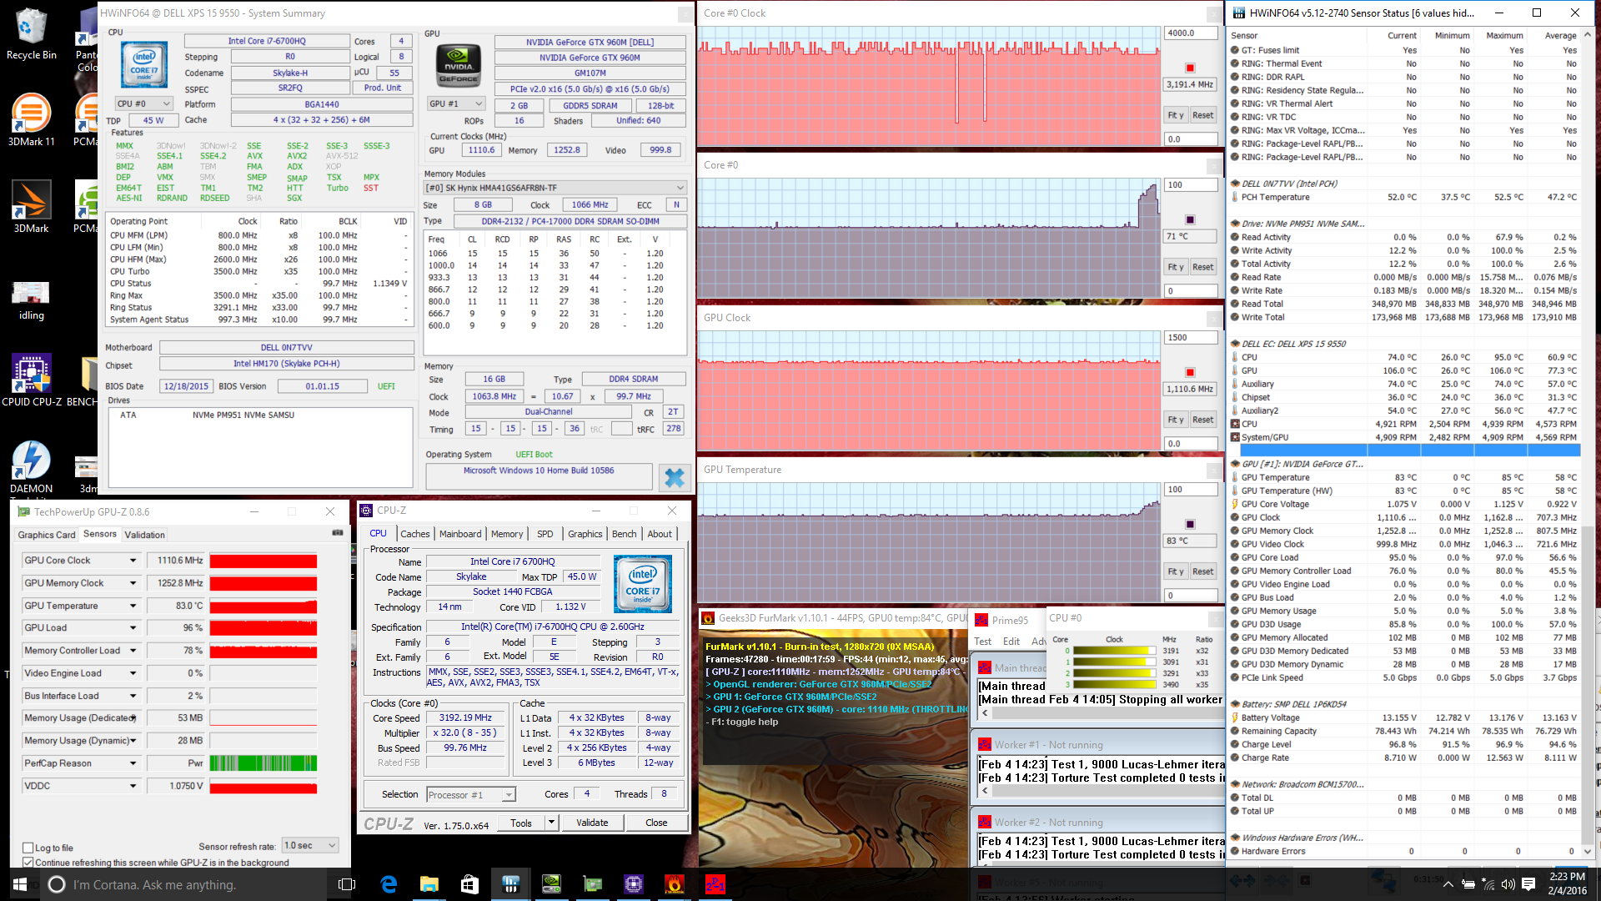Click the FurMark flame taskbar icon
Image resolution: width=1601 pixels, height=901 pixels.
pyautogui.click(x=674, y=884)
